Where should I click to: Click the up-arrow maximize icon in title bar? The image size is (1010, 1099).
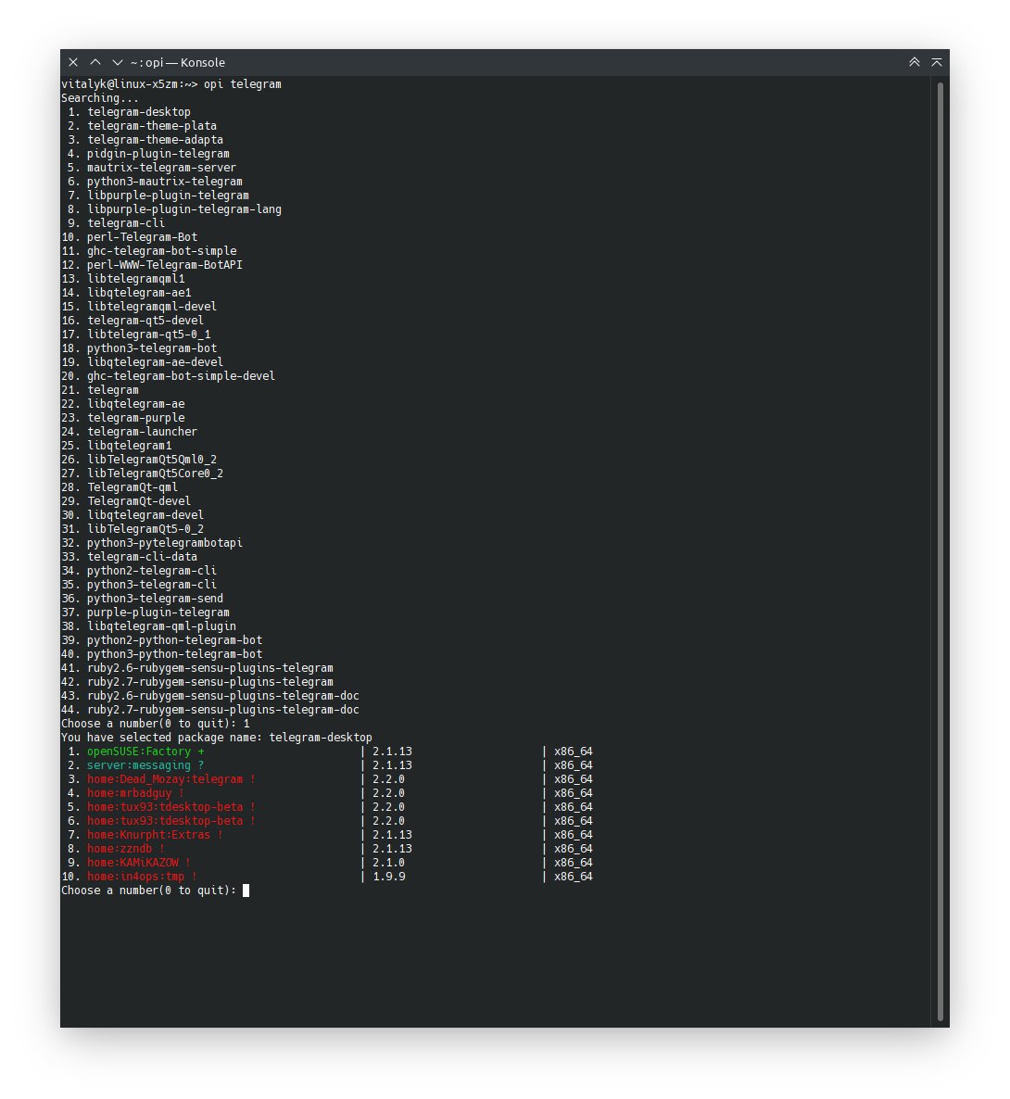click(95, 62)
